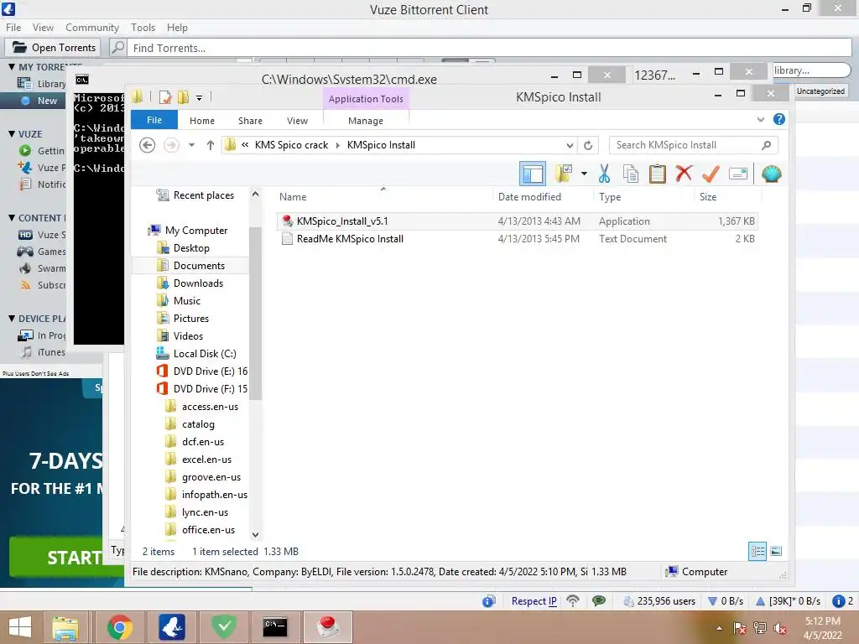
Task: Toggle the preview pane layout icon
Action: point(533,174)
